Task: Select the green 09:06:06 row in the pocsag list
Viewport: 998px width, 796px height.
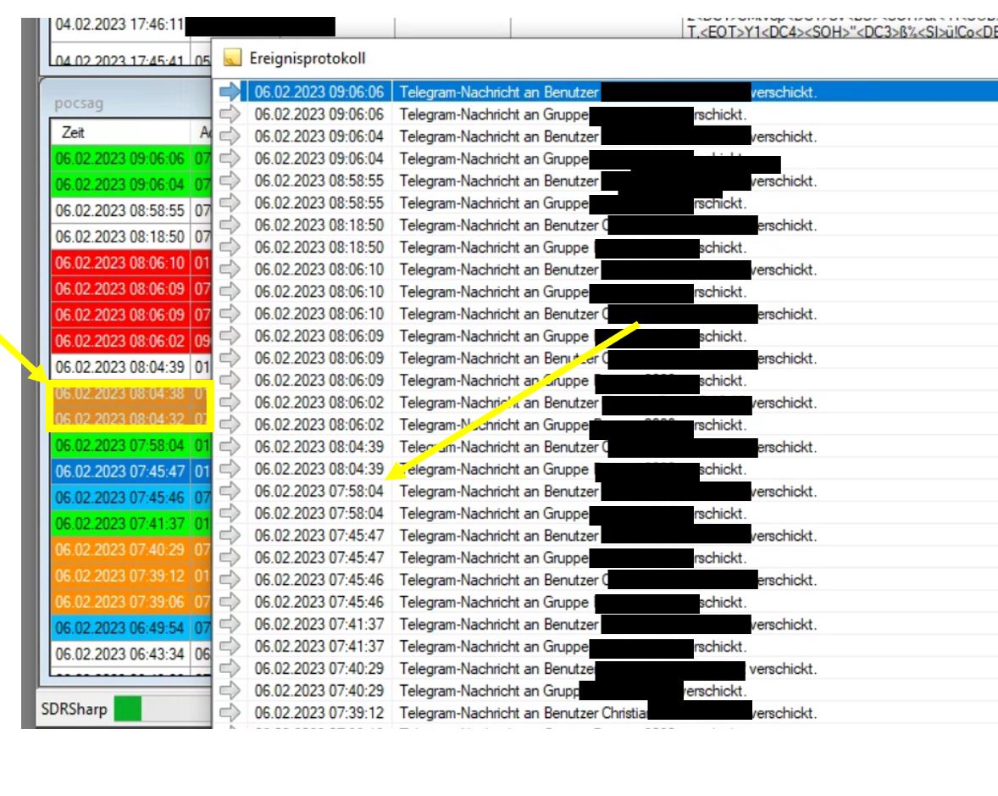Action: click(119, 159)
